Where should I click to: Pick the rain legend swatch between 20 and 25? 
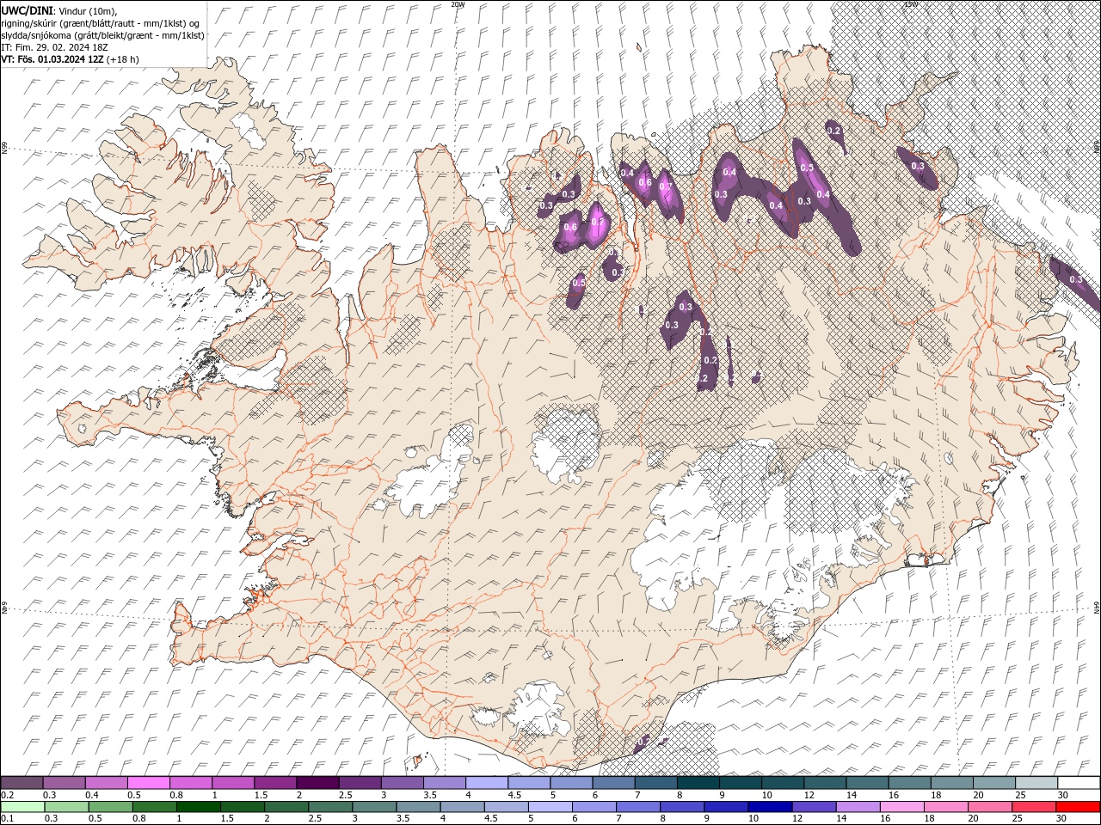click(x=990, y=807)
